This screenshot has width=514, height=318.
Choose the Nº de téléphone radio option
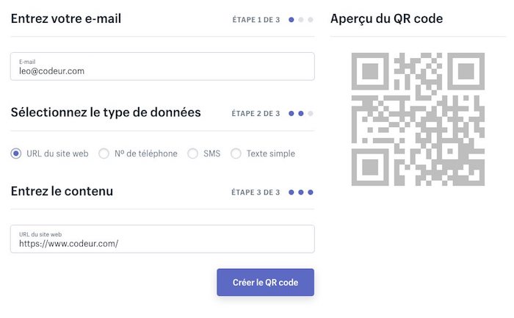104,153
